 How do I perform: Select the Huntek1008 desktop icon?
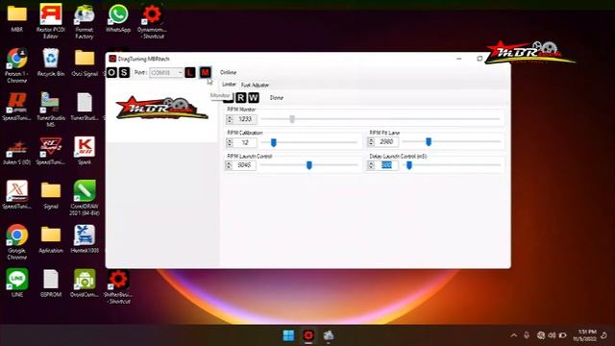click(85, 239)
